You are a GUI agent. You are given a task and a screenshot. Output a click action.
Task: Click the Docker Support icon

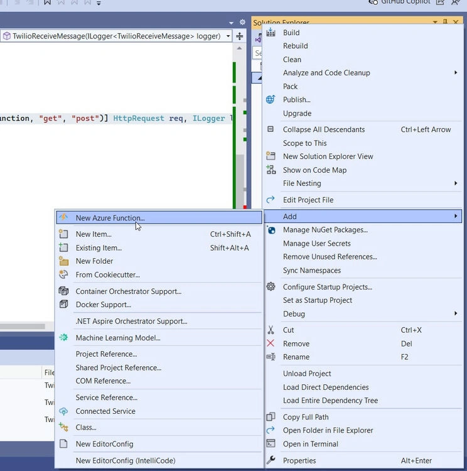click(63, 304)
